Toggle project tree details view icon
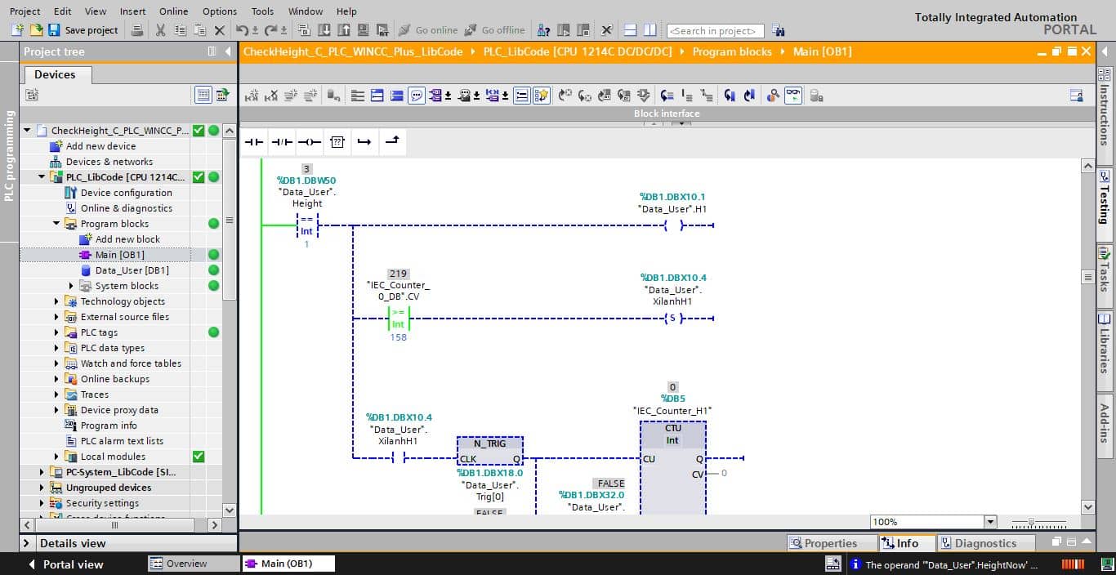This screenshot has width=1116, height=575. tap(203, 95)
